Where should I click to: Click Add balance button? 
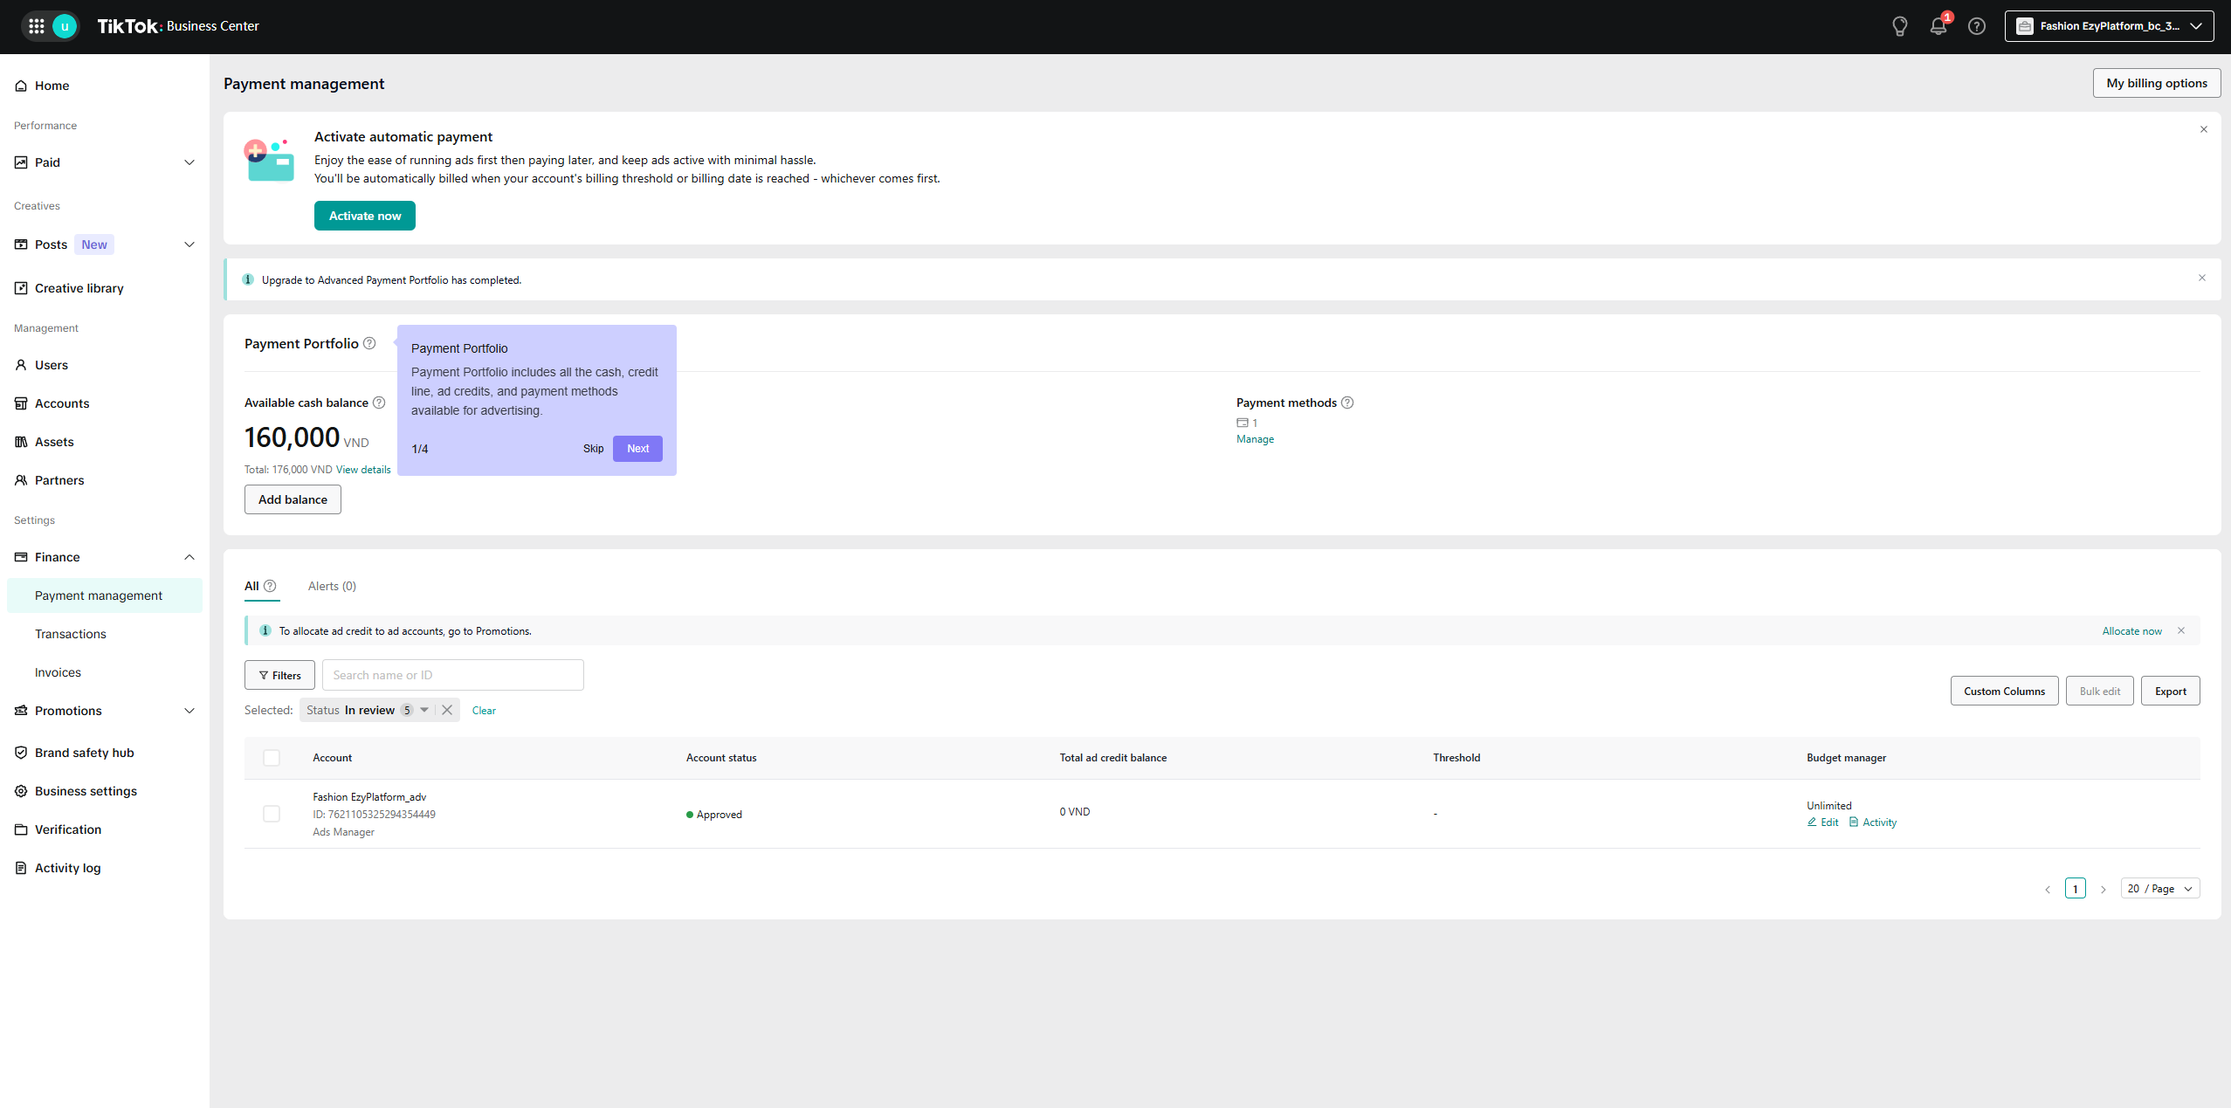293,499
